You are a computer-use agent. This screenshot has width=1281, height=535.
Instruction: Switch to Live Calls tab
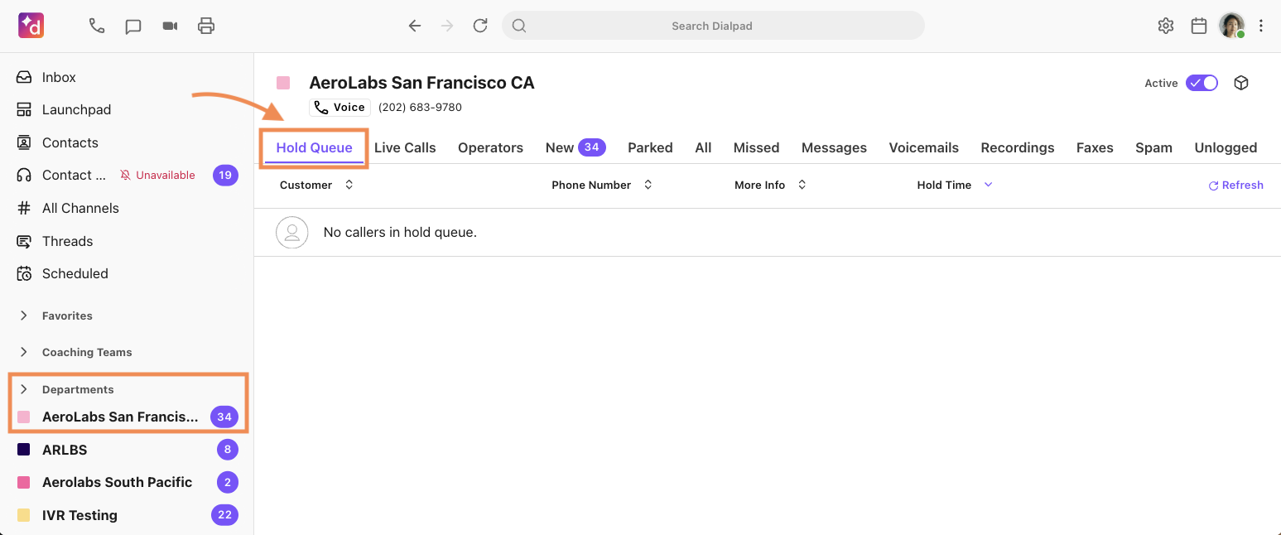click(x=405, y=147)
